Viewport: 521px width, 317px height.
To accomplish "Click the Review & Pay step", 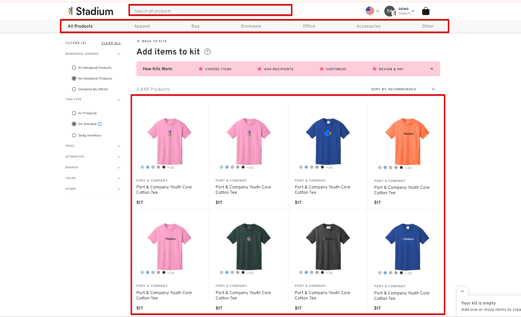I will point(388,69).
